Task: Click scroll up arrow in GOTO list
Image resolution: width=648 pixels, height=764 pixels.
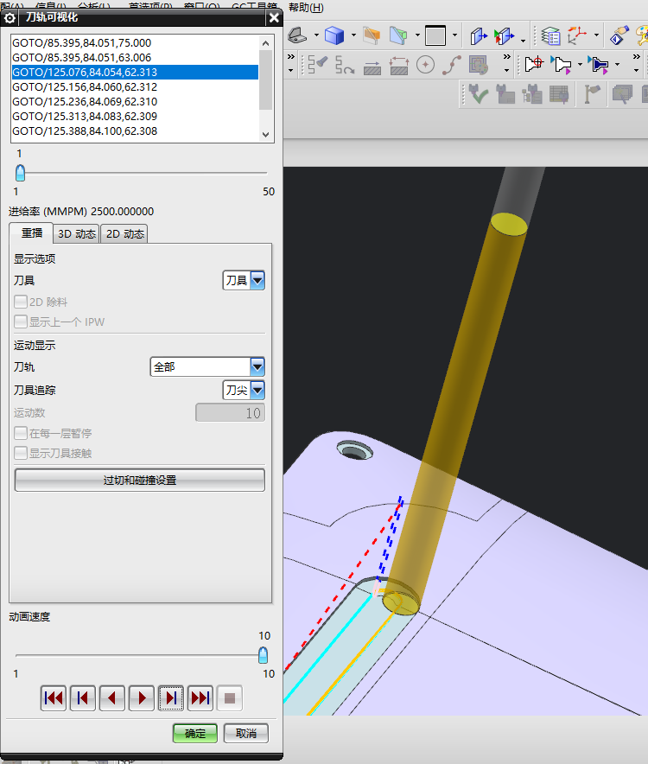Action: click(265, 43)
